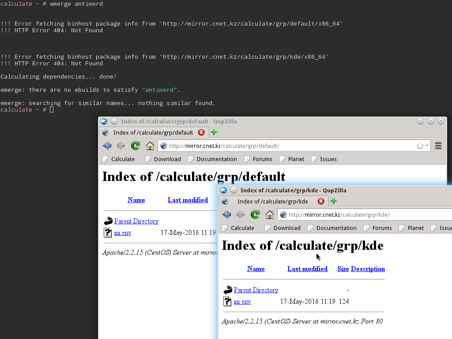Open Parent Directory in the default index page

pyautogui.click(x=136, y=221)
